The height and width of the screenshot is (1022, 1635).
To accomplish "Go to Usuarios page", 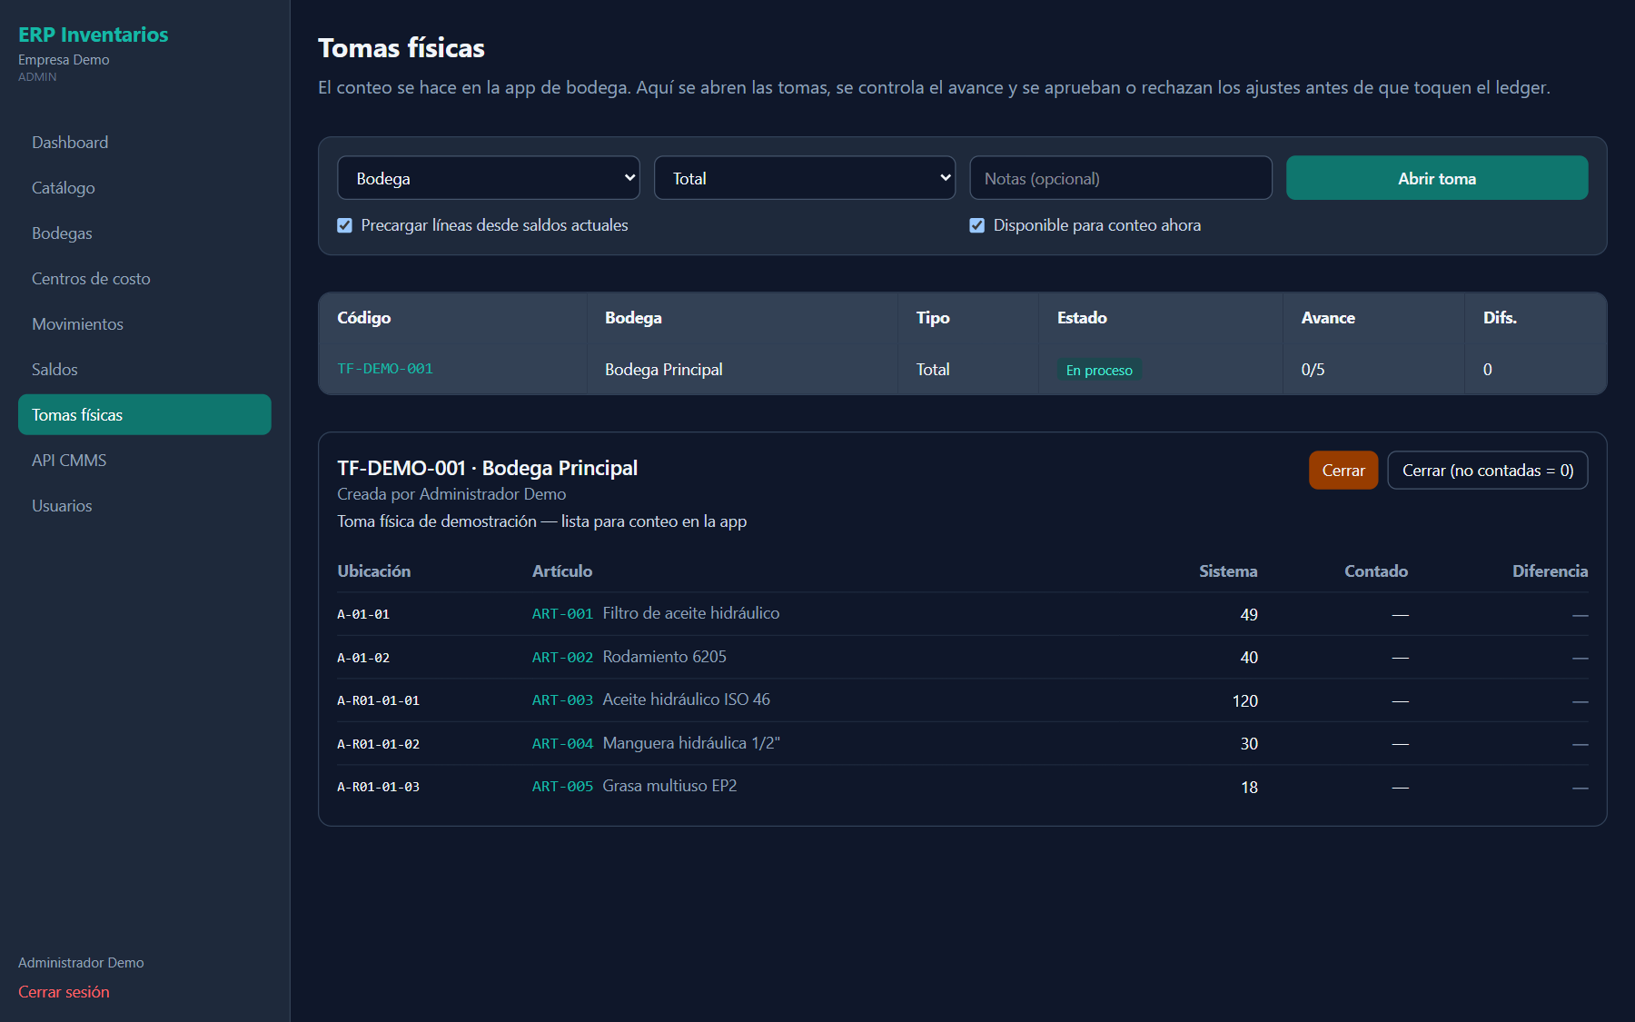I will (144, 506).
